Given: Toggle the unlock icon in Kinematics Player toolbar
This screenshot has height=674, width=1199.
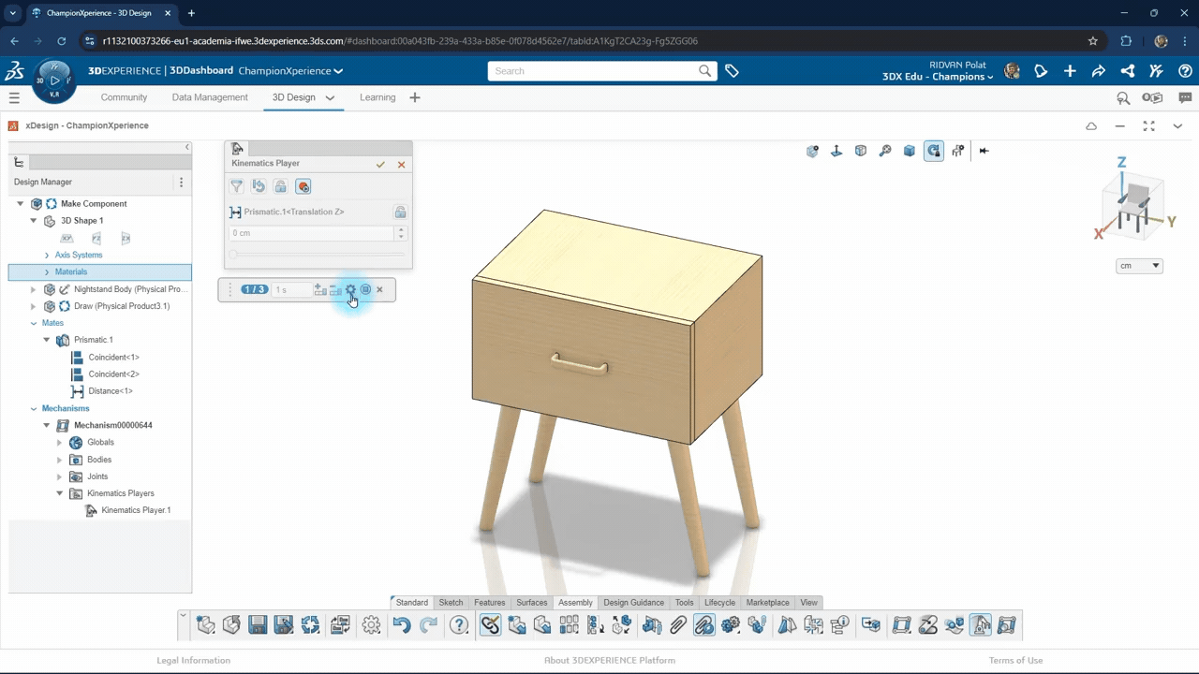Looking at the screenshot, I should (280, 186).
